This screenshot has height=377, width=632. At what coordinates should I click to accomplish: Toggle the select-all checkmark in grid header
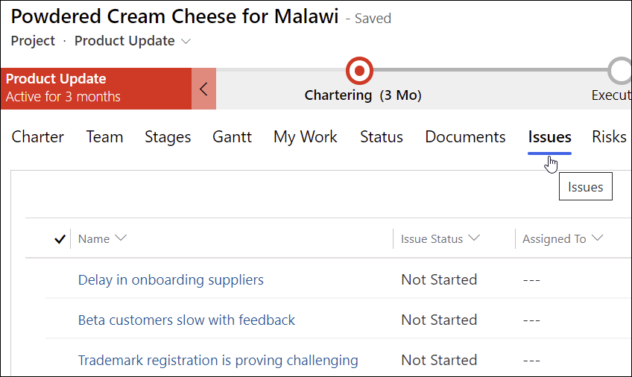[x=60, y=239]
